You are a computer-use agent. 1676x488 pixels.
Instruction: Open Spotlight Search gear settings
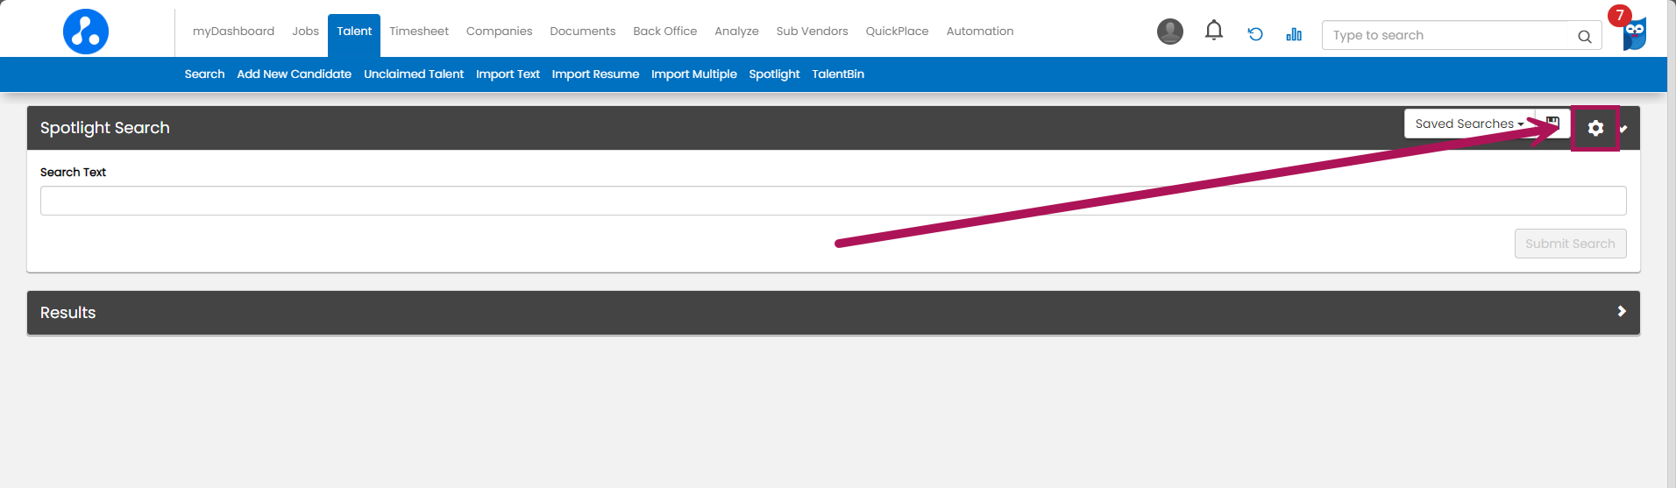(x=1595, y=128)
